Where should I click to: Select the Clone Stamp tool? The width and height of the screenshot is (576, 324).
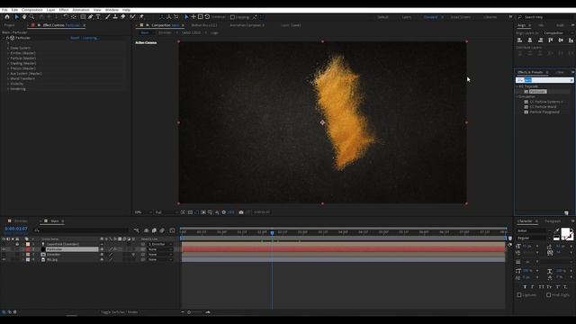click(115, 17)
